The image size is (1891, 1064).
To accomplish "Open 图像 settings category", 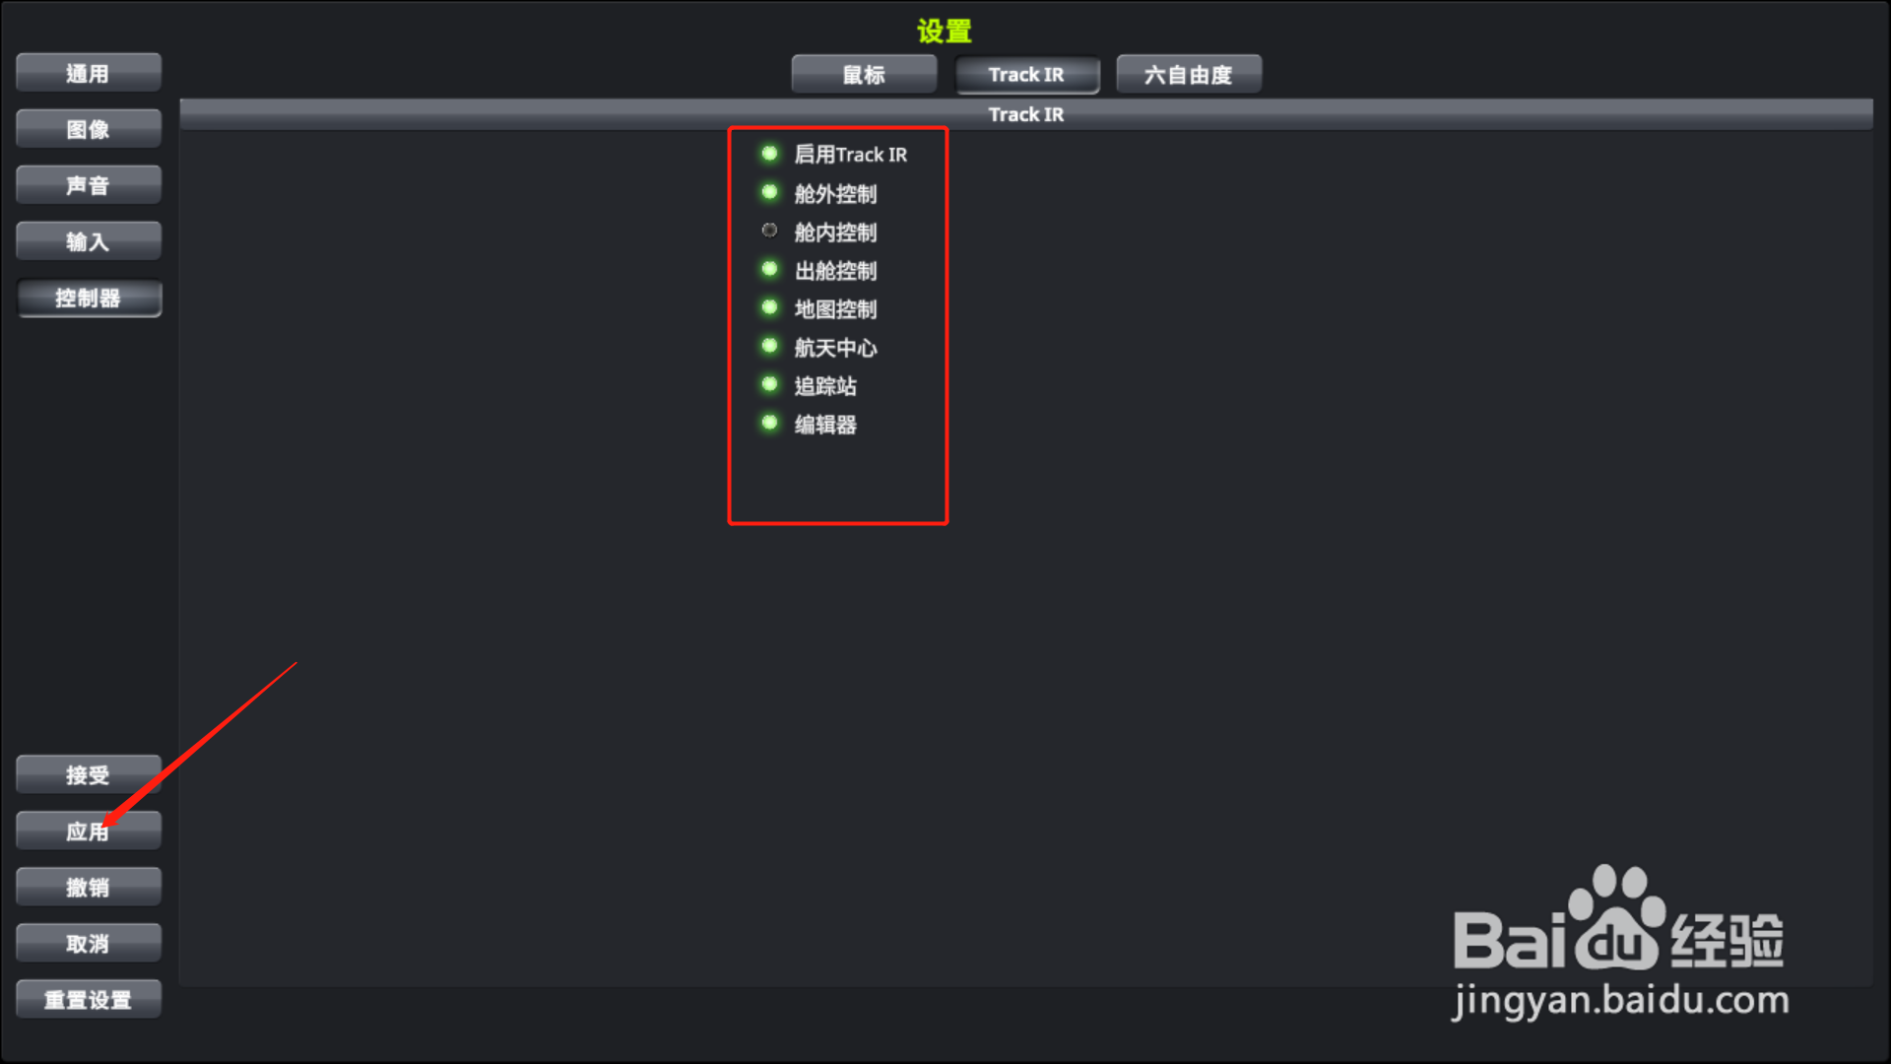I will point(89,130).
